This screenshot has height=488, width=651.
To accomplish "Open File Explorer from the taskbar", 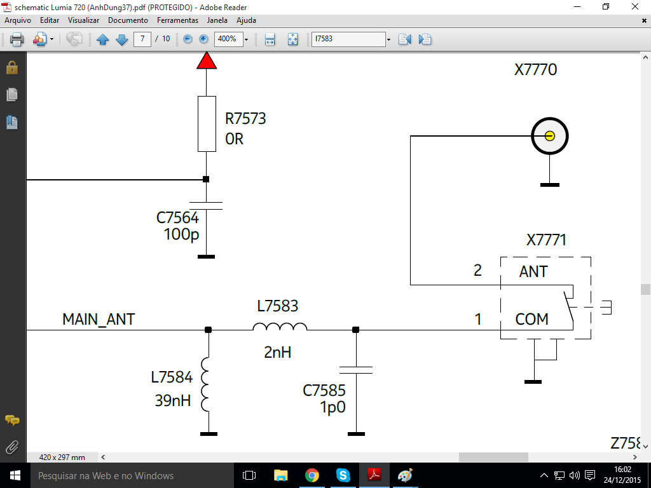I will click(x=280, y=475).
